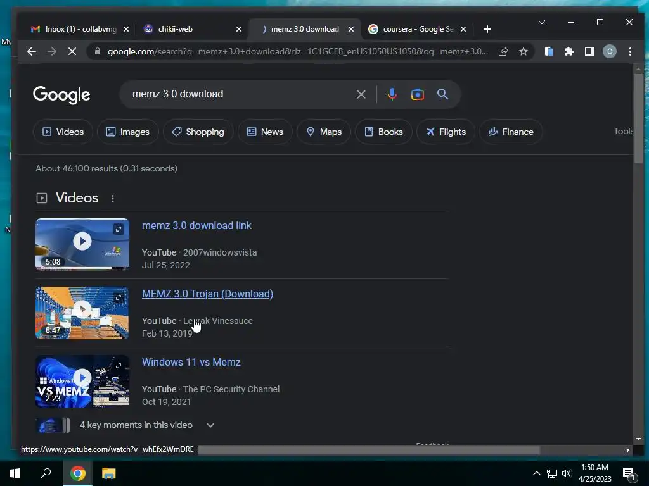Play the 8:47 video thumbnail
Image resolution: width=649 pixels, height=486 pixels.
[x=82, y=313]
